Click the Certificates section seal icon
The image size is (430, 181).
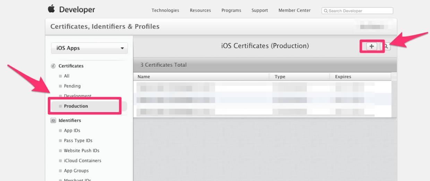tap(53, 66)
